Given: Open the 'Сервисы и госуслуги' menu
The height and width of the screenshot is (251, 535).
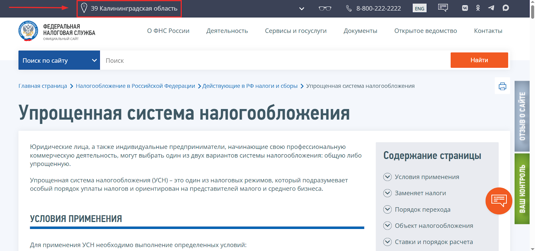Looking at the screenshot, I should [296, 31].
